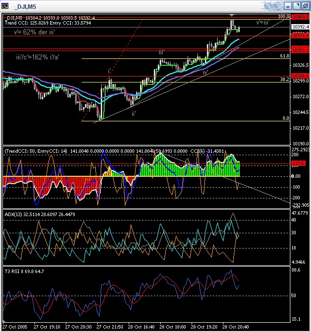Click the 28 Oct 19:20 time label
Viewport: 311px width, 332px height.
(204, 327)
